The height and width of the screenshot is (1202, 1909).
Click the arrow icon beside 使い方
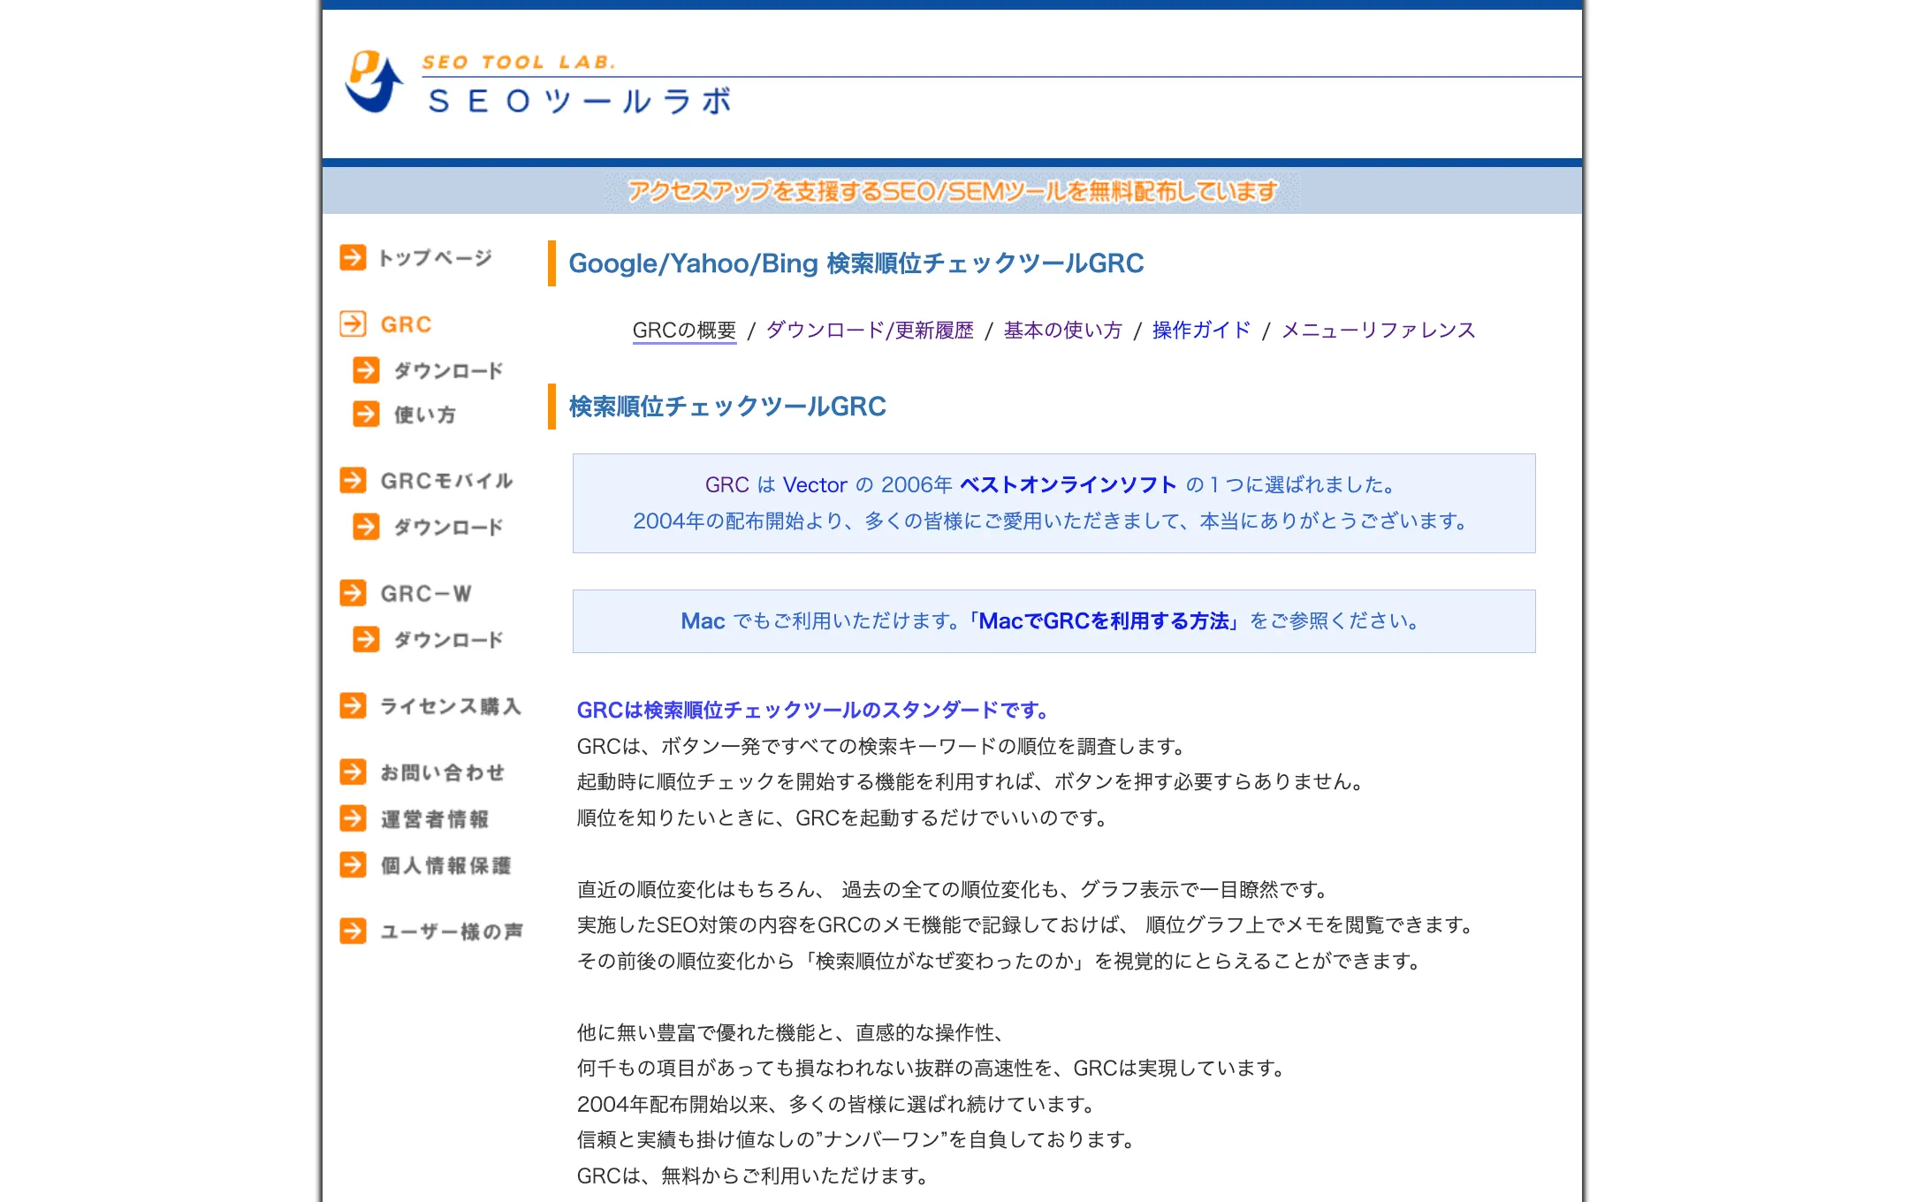click(x=366, y=414)
